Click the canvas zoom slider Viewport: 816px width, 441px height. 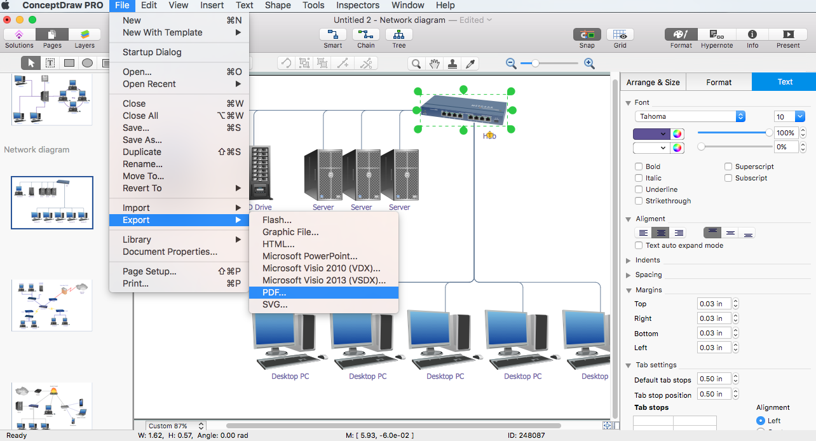click(550, 63)
